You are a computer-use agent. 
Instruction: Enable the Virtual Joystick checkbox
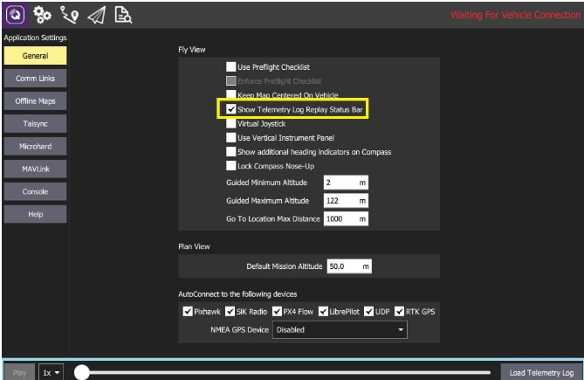pos(231,124)
